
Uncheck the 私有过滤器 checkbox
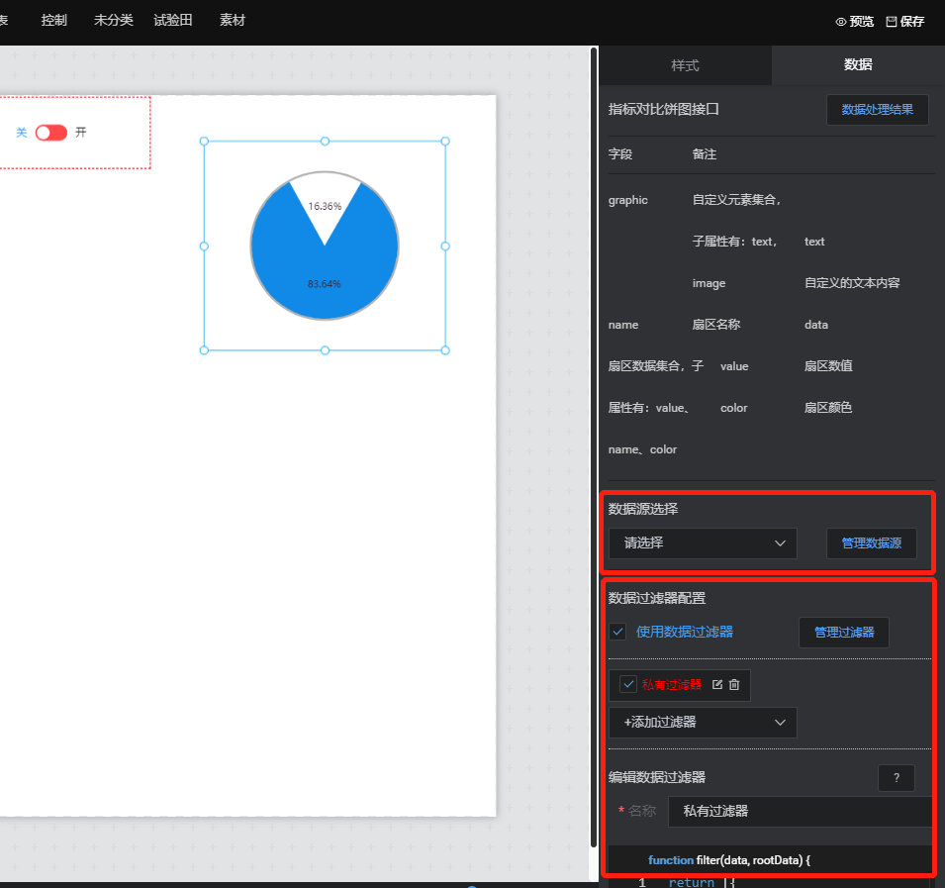pyautogui.click(x=628, y=684)
